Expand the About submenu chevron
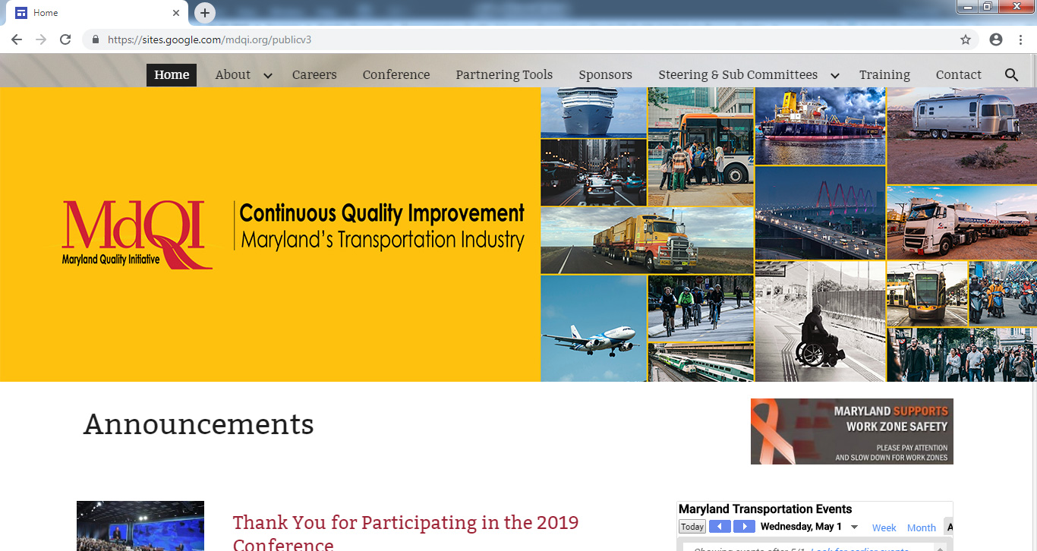 click(267, 75)
